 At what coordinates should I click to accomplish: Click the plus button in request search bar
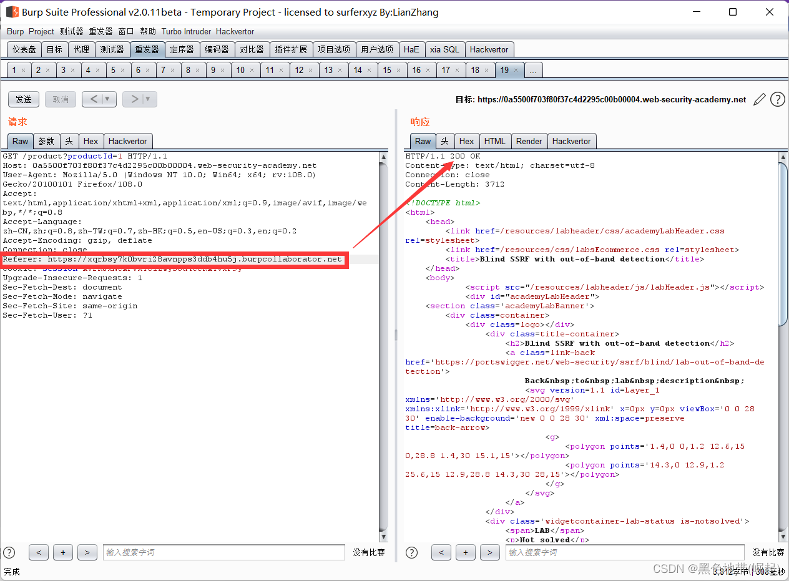(63, 552)
